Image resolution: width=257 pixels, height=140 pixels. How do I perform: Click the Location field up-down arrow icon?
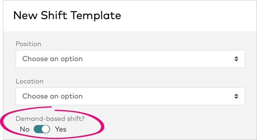coord(236,96)
